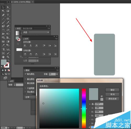Image resolution: width=131 pixels, height=129 pixels.
Task: Switch to the 路径查找器 pathfinder tab
Action: tap(28, 28)
